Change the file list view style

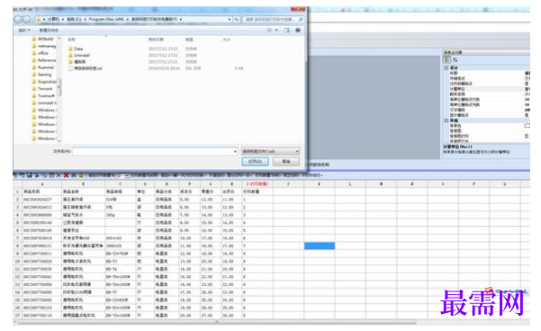(269, 31)
